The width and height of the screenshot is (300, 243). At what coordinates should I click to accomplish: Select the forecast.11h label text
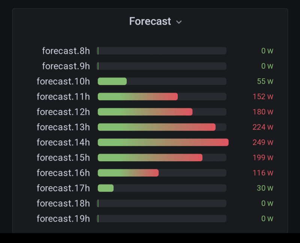point(63,97)
